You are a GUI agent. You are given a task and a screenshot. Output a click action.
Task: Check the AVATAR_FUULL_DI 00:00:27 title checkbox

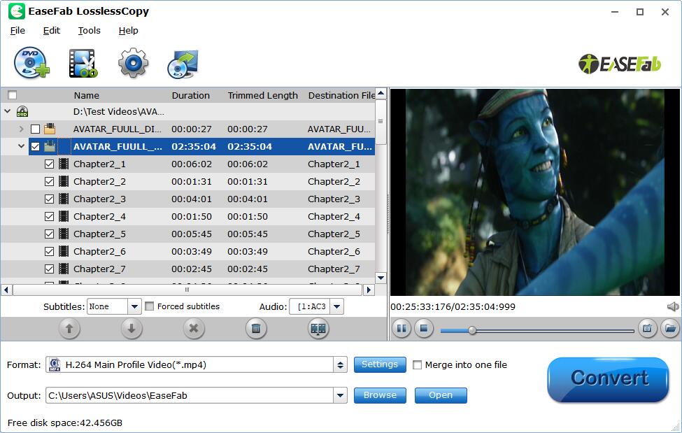point(35,129)
